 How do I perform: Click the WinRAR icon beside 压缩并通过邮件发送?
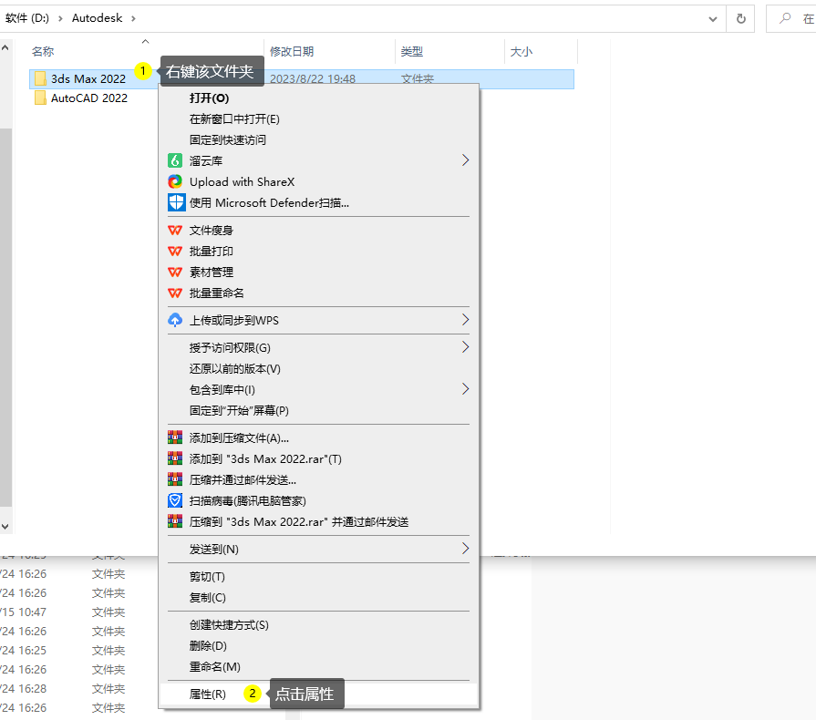tap(175, 479)
